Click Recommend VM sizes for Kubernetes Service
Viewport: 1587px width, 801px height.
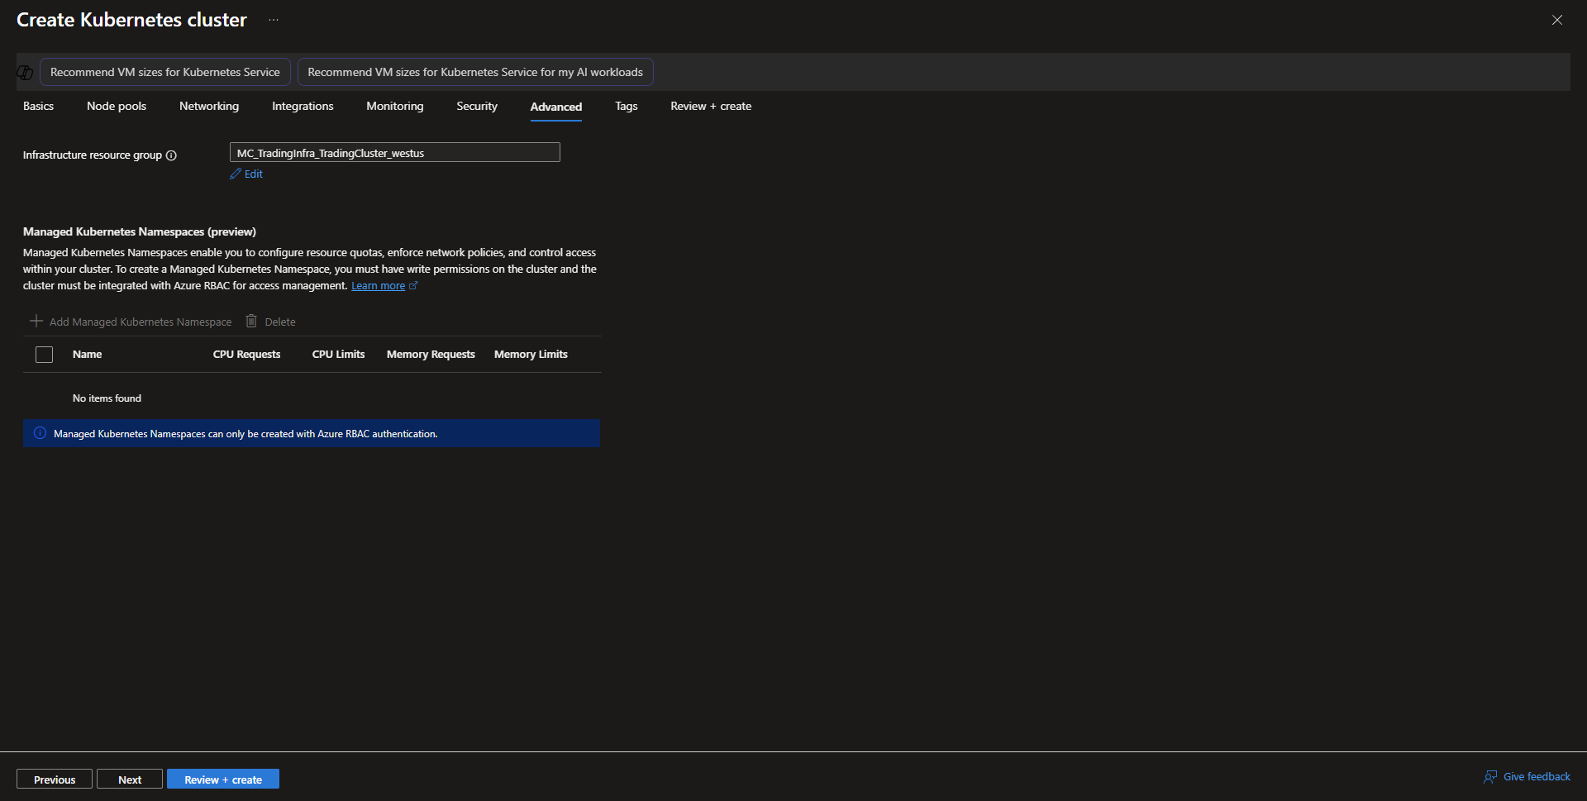165,73
